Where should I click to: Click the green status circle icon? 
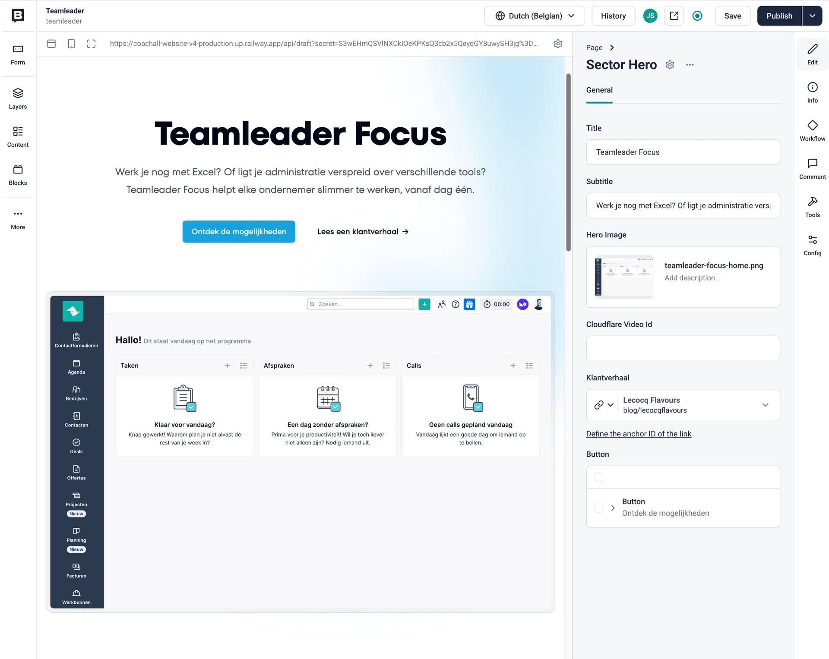697,16
